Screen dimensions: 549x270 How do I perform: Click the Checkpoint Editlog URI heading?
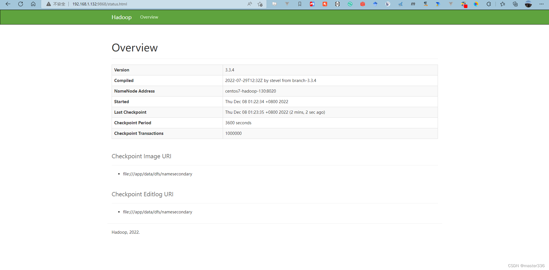pyautogui.click(x=143, y=194)
